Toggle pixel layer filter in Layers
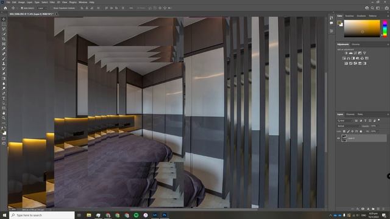 point(356,120)
